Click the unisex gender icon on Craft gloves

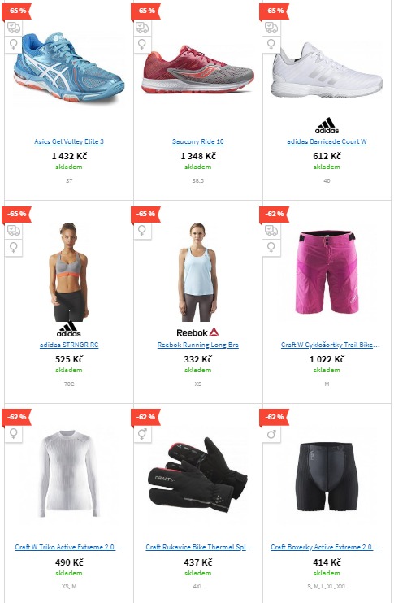pos(142,433)
